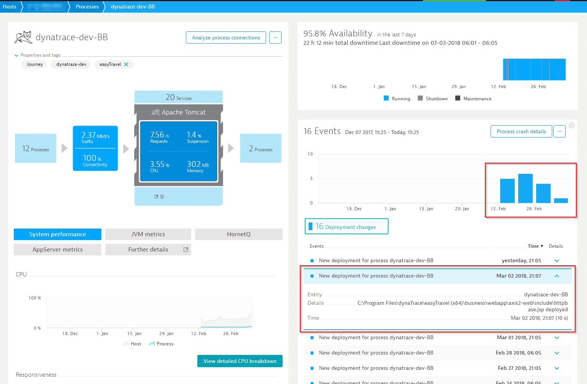Click the 20 Services tile
Viewport: 587px width, 384px height.
179,97
